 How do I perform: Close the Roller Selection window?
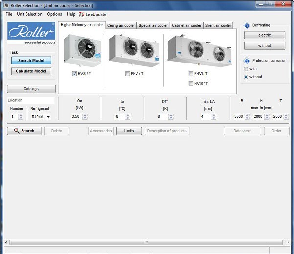283,4
